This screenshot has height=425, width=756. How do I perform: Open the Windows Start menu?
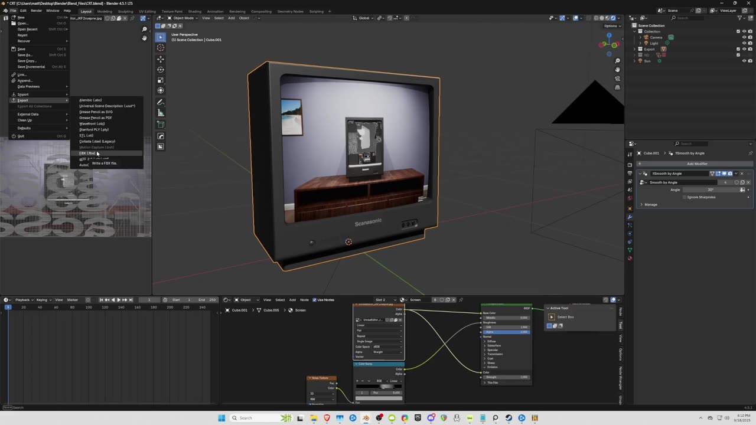tap(221, 418)
